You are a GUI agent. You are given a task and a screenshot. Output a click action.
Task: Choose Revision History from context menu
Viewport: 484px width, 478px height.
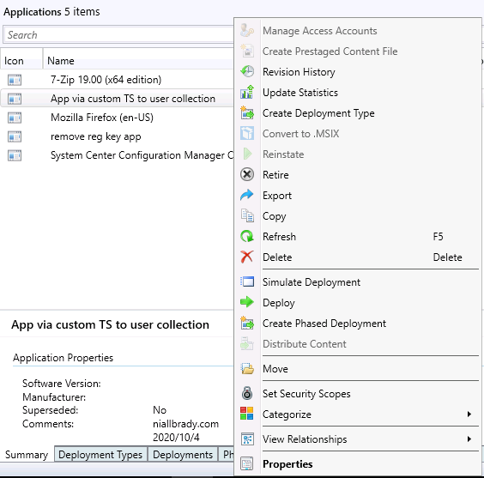point(357,71)
